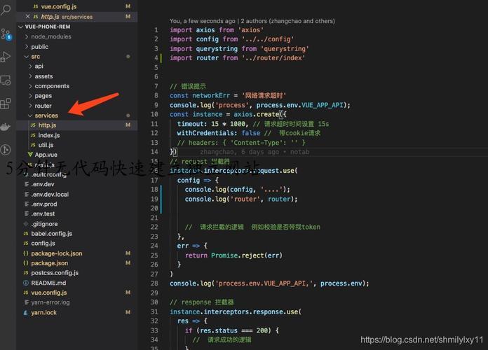The height and width of the screenshot is (350, 488).
Task: Open yarn-error.log file
Action: [50, 302]
